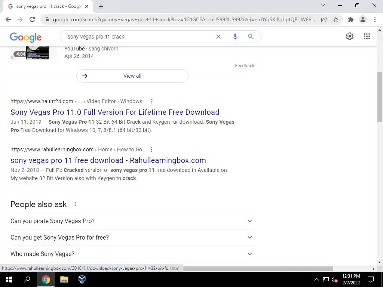Click the Google search input field
Screen dimensions: 383x287
(139, 37)
